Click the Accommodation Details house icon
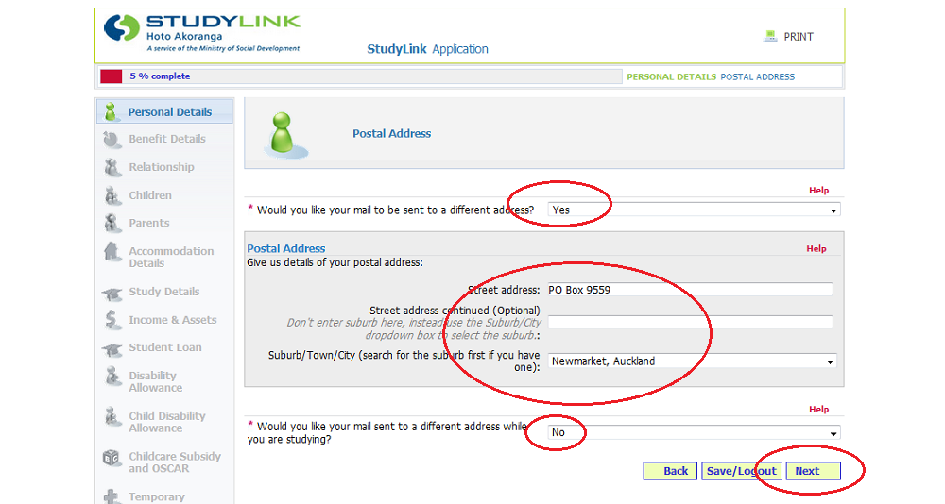Screen dimensions: 945x504 (112, 253)
